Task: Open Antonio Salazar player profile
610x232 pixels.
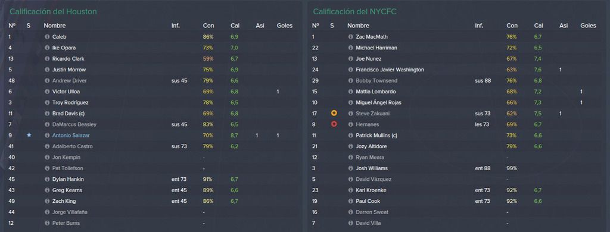Action: click(x=73, y=136)
